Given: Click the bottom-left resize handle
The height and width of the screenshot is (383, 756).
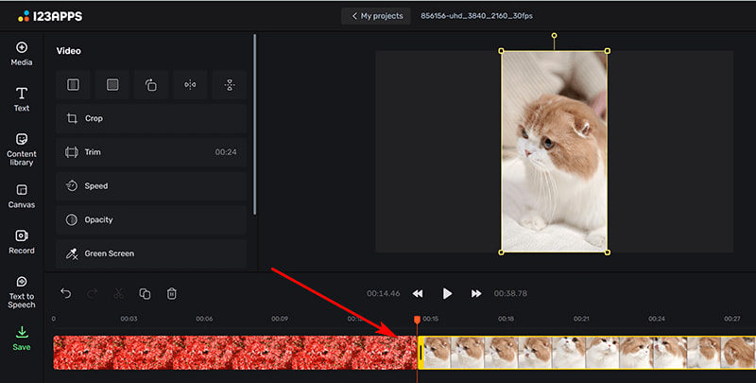Looking at the screenshot, I should pyautogui.click(x=502, y=252).
